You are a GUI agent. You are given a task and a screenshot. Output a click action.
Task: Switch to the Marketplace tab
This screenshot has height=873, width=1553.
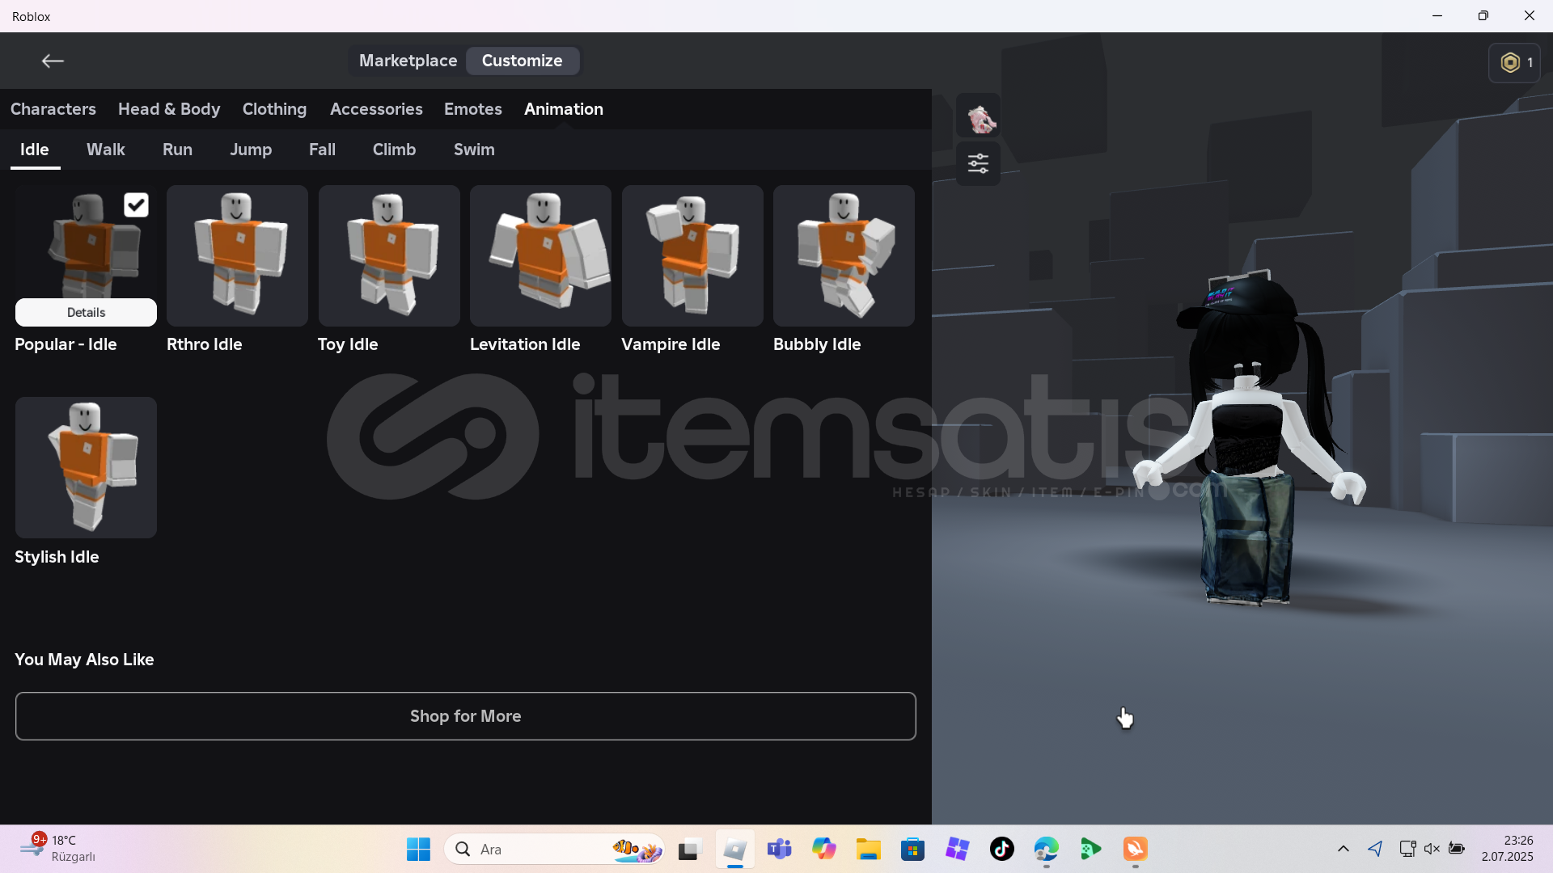[408, 61]
